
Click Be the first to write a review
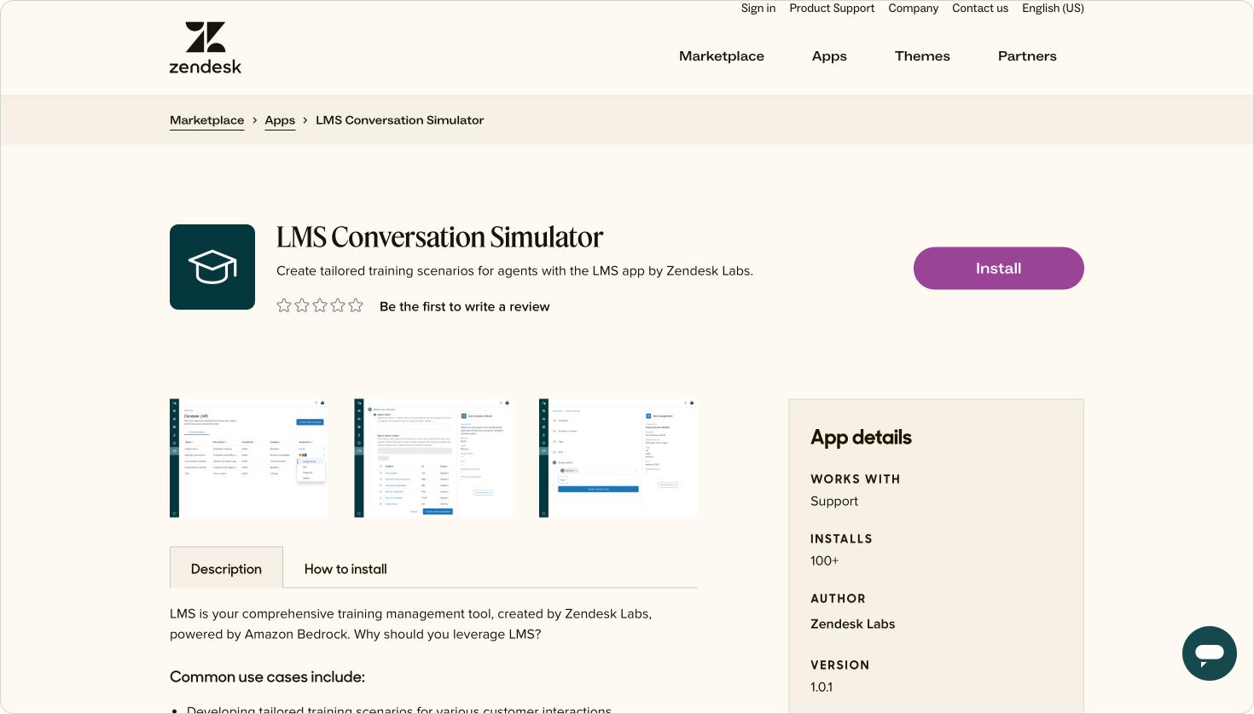pyautogui.click(x=464, y=306)
